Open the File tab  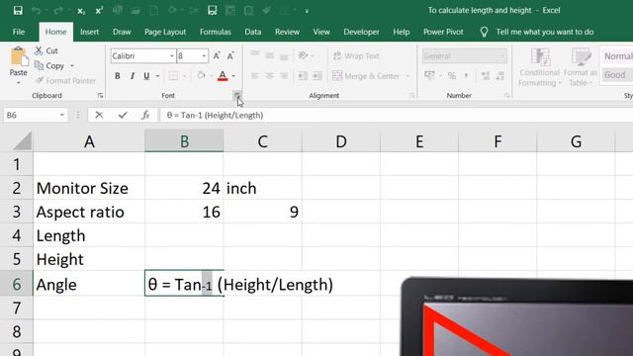tap(19, 32)
